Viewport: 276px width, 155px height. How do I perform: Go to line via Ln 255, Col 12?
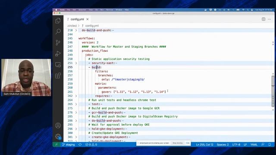(x=204, y=145)
